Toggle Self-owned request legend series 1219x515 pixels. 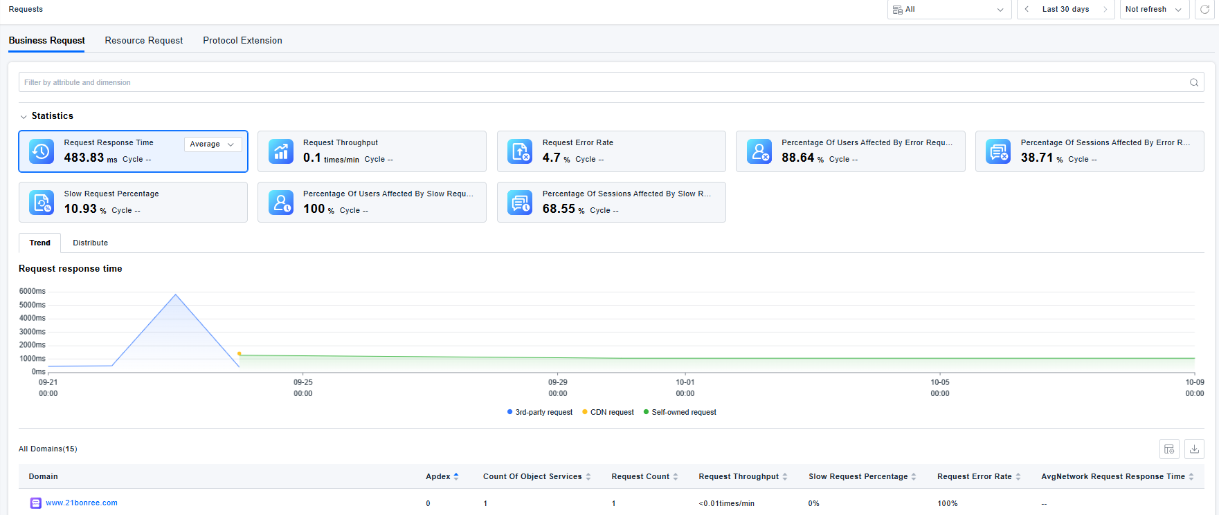(x=680, y=413)
